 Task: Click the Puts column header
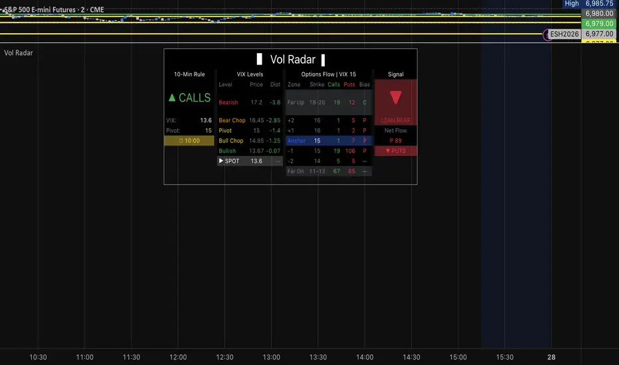pos(349,84)
